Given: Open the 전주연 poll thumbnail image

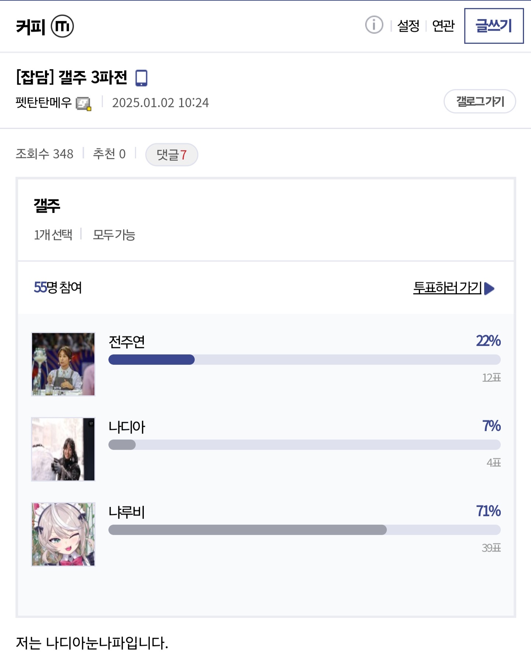Looking at the screenshot, I should coord(63,364).
